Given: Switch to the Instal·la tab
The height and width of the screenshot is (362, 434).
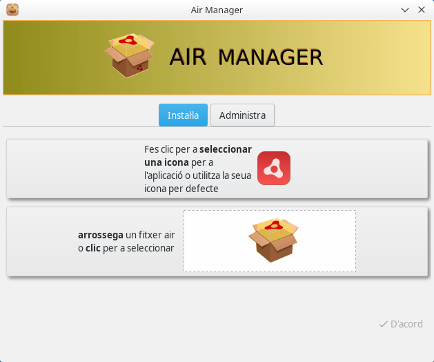Looking at the screenshot, I should click(x=183, y=115).
